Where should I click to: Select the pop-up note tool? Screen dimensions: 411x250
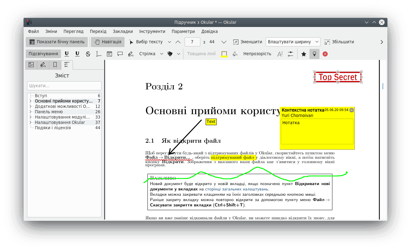[x=120, y=54]
